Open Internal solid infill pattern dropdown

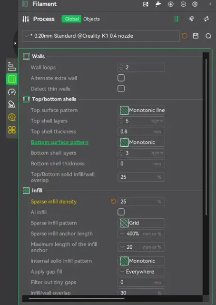(x=141, y=261)
